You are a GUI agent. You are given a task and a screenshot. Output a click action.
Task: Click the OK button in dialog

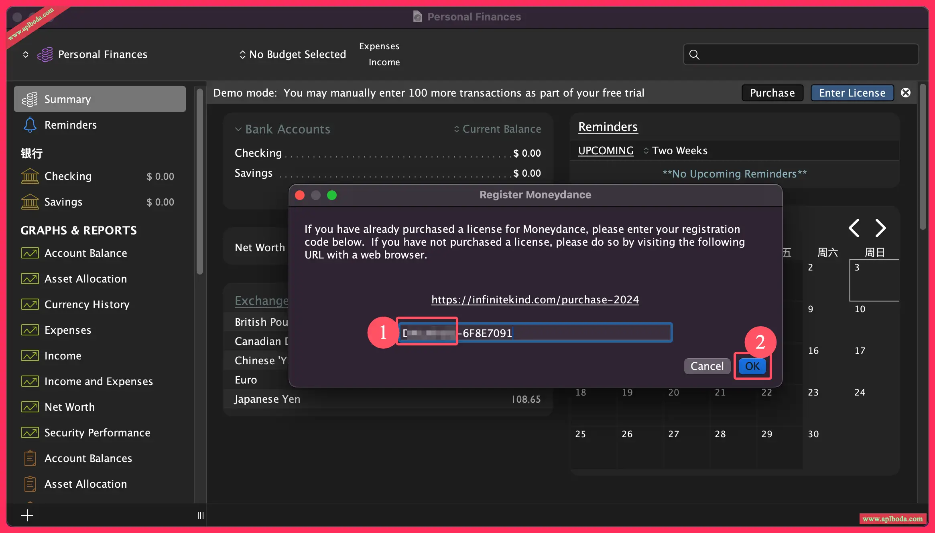point(752,366)
